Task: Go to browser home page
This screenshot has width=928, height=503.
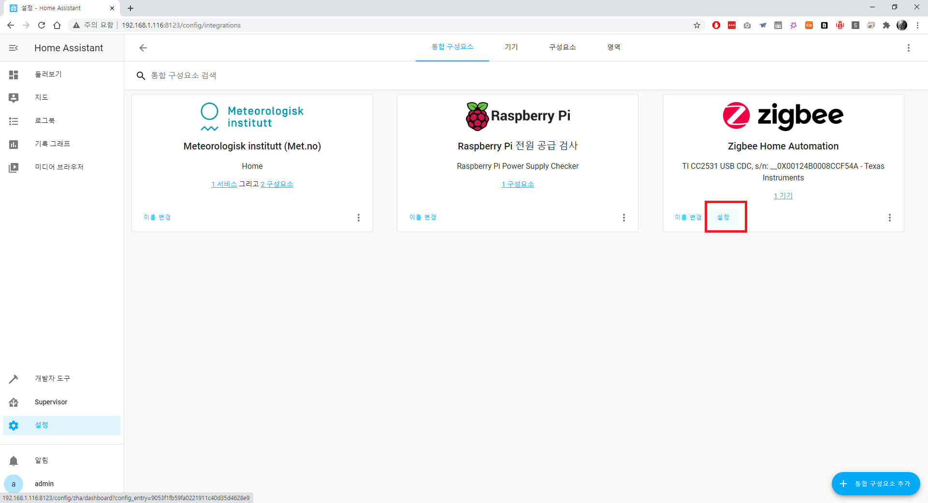Action: [x=57, y=25]
